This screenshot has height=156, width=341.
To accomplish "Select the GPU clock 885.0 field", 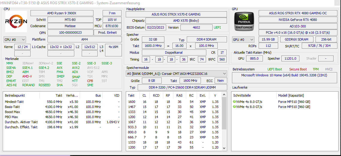I will pyautogui.click(x=254, y=58).
